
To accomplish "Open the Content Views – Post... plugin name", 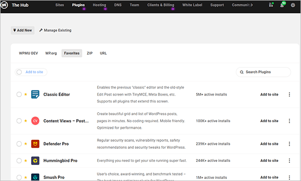I will pyautogui.click(x=66, y=121).
